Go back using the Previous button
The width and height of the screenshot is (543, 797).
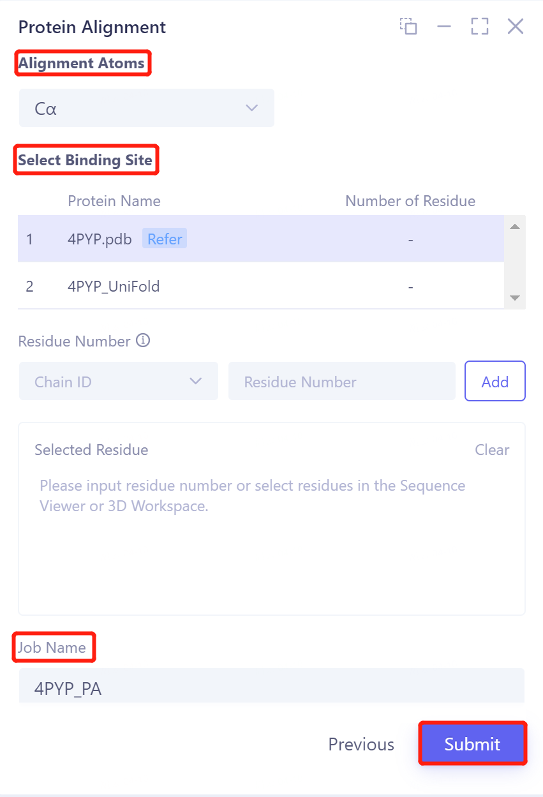pos(361,744)
